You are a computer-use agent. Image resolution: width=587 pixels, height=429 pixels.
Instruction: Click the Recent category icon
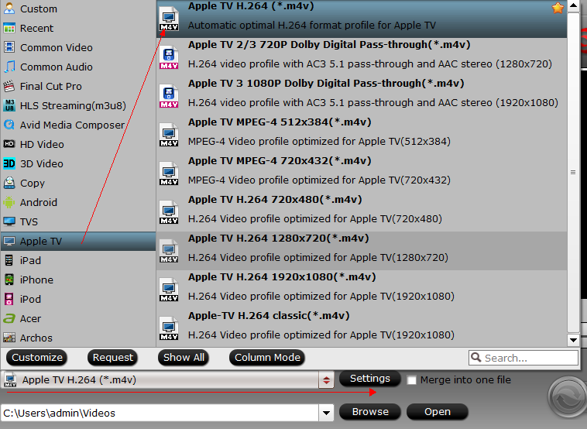(9, 28)
